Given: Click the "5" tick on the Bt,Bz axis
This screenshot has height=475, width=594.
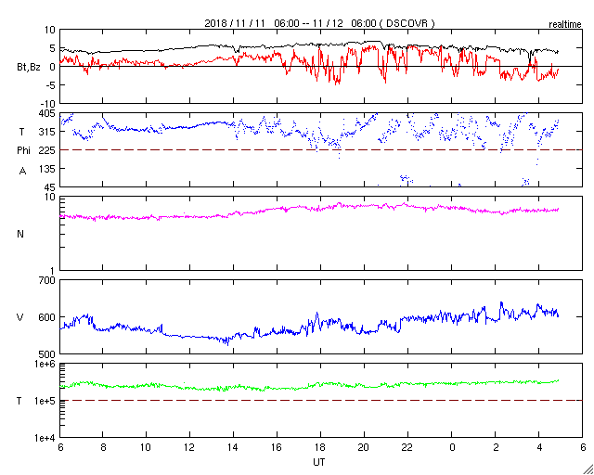Looking at the screenshot, I should coord(53,48).
